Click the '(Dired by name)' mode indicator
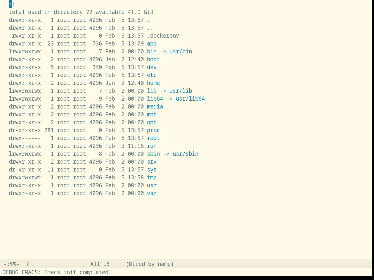The image size is (374, 280). (x=150, y=264)
